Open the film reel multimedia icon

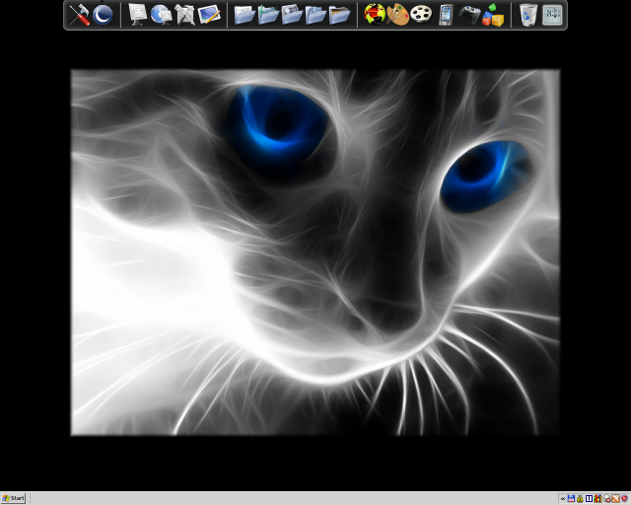click(421, 15)
